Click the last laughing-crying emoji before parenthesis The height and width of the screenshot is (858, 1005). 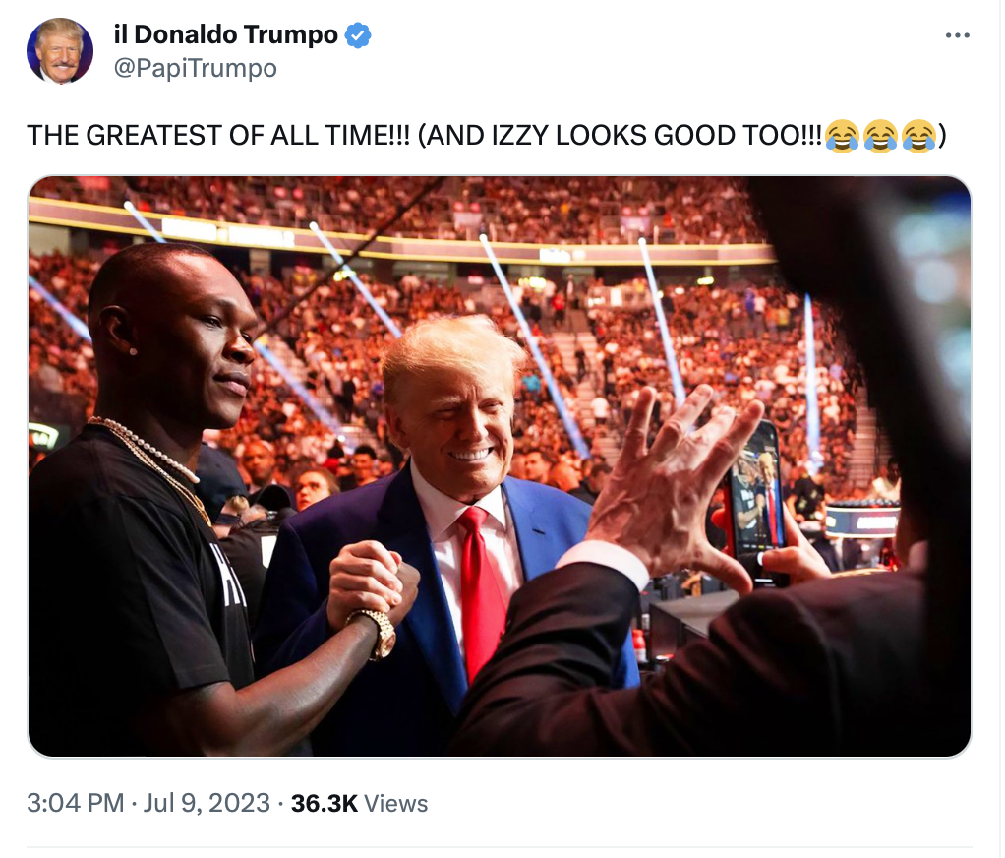point(919,136)
